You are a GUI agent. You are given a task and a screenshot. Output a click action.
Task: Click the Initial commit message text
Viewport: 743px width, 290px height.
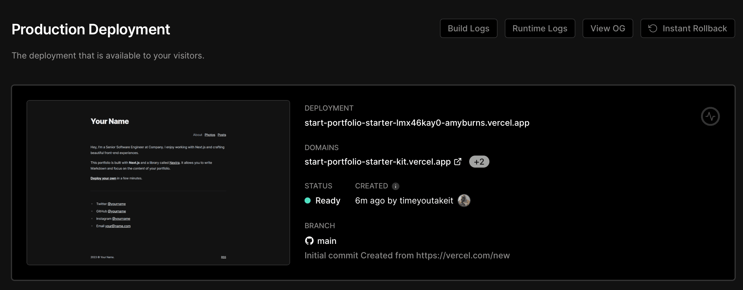click(x=407, y=255)
